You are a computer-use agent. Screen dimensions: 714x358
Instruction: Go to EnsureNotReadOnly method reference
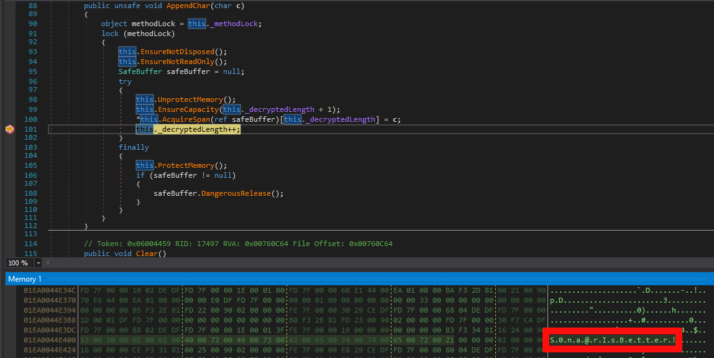184,62
